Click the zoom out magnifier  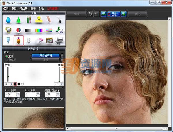point(104,14)
